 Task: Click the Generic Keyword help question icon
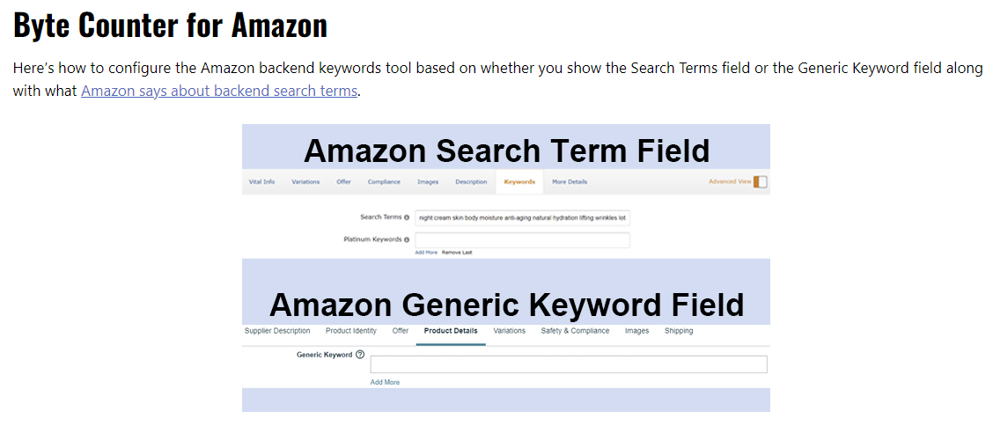tap(360, 355)
